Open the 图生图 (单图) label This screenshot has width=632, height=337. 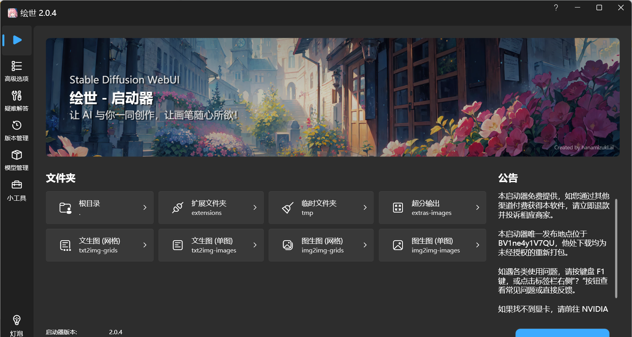(433, 241)
